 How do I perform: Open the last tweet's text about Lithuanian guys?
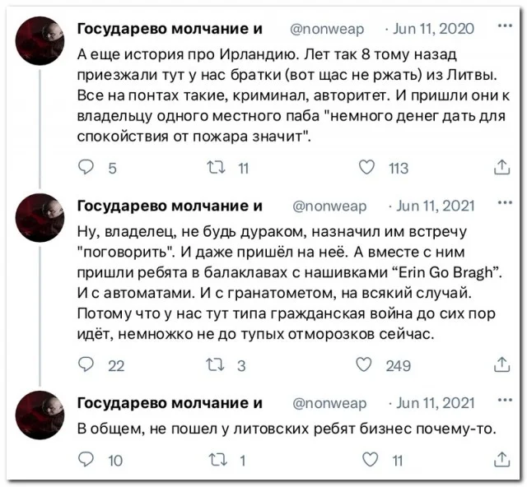click(x=287, y=428)
